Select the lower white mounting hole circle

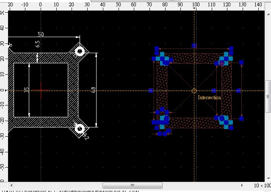point(79,128)
